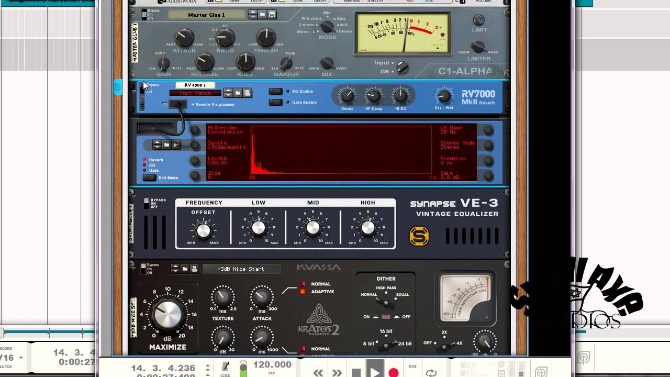Click the RV7000 1 device name label
This screenshot has width=670, height=377.
click(195, 85)
